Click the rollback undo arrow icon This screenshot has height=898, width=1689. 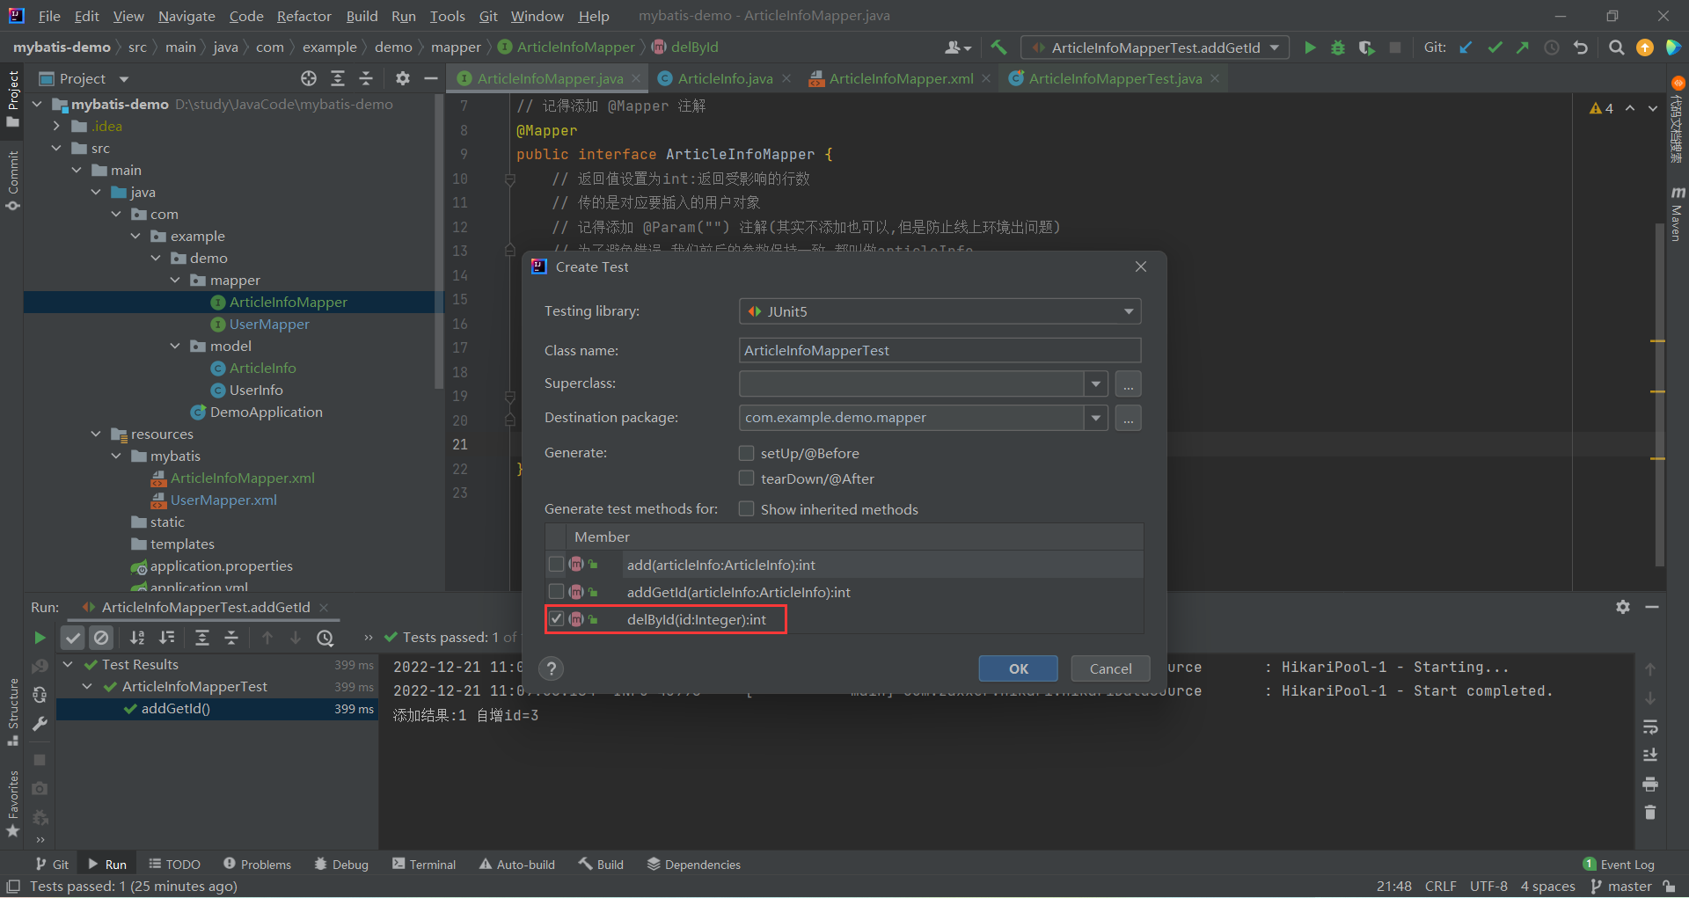click(1581, 47)
